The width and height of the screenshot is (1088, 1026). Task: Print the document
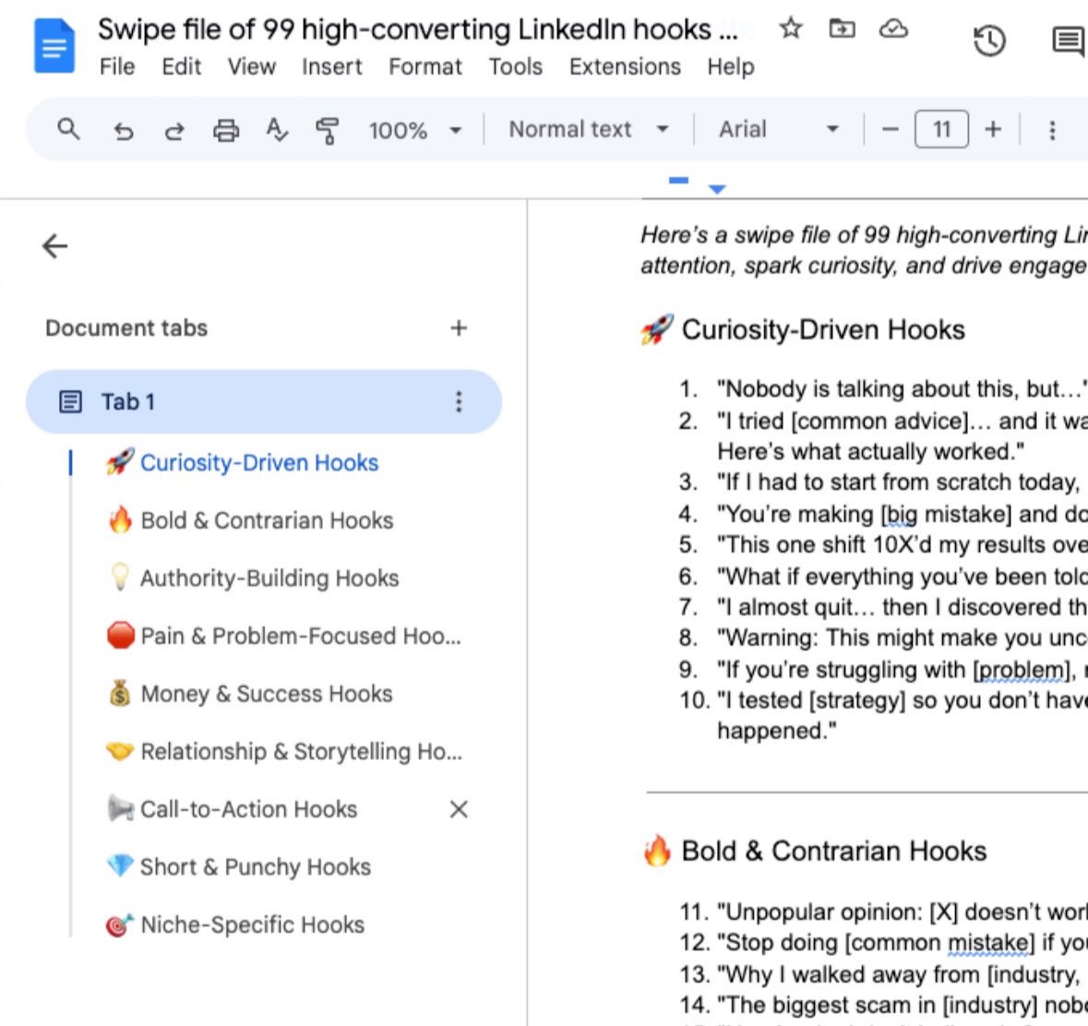point(225,130)
